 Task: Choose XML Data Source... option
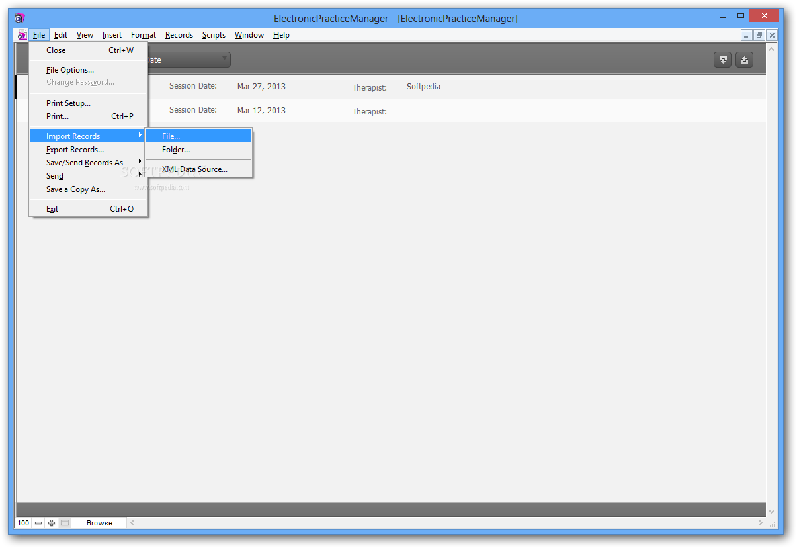click(198, 169)
